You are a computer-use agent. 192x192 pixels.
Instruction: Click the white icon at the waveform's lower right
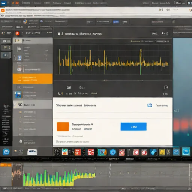[166, 87]
